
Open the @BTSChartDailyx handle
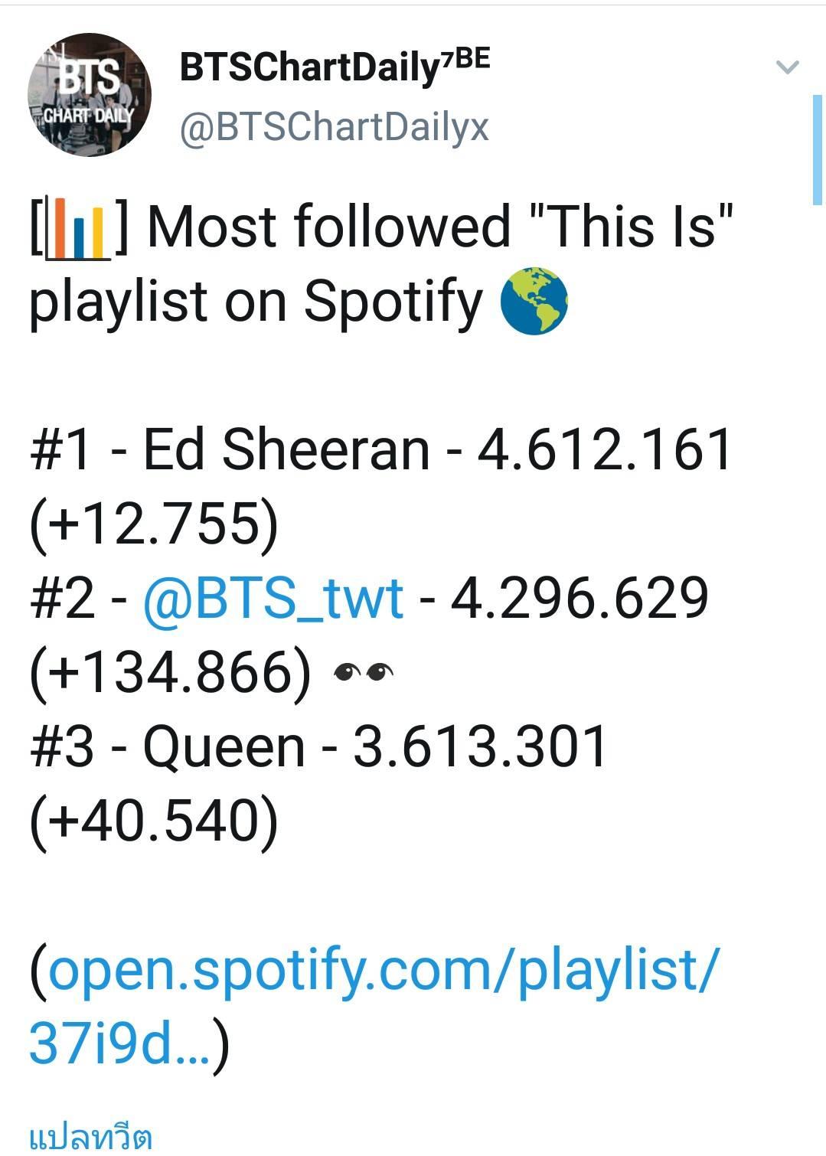[x=334, y=126]
